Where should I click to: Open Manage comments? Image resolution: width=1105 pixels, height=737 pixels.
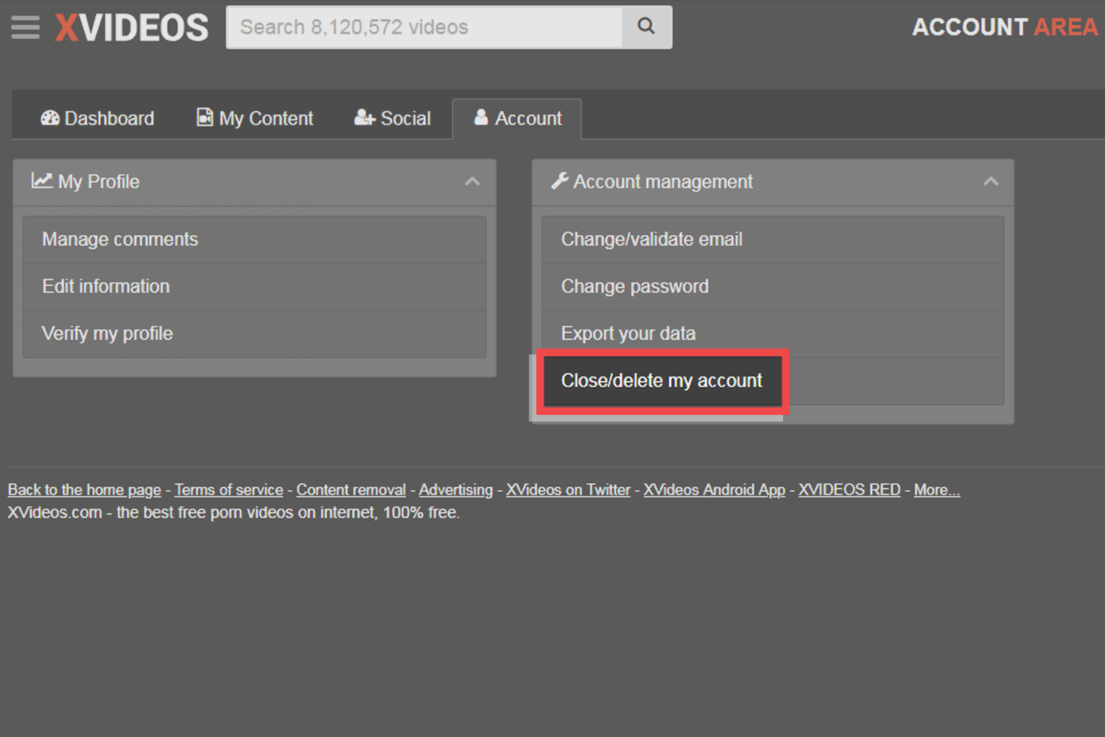click(120, 240)
